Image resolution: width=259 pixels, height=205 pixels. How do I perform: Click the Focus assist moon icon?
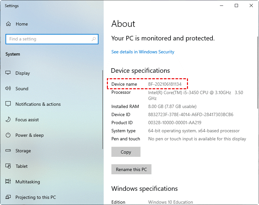pos(8,120)
